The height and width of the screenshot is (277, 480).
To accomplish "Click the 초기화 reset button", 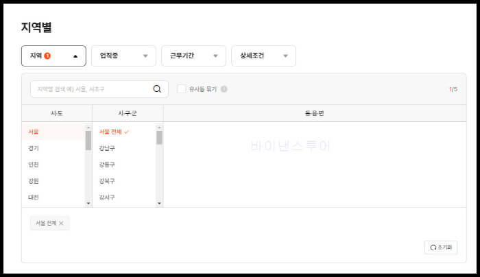I will click(441, 248).
